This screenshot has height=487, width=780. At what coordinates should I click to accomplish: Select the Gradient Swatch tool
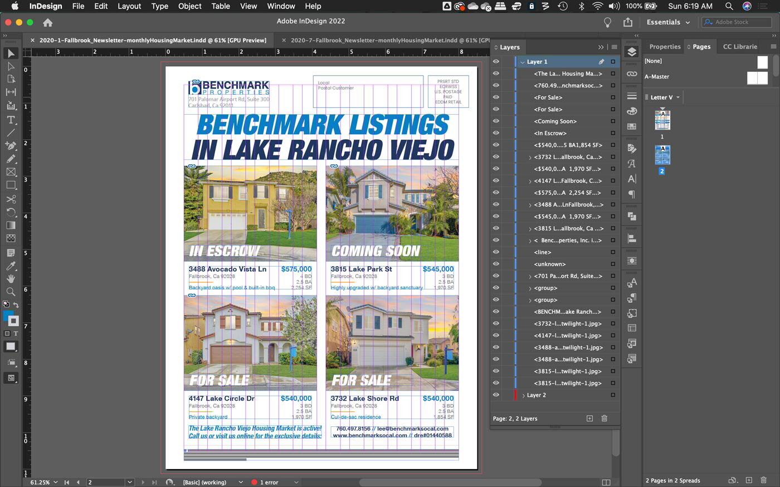coord(11,225)
